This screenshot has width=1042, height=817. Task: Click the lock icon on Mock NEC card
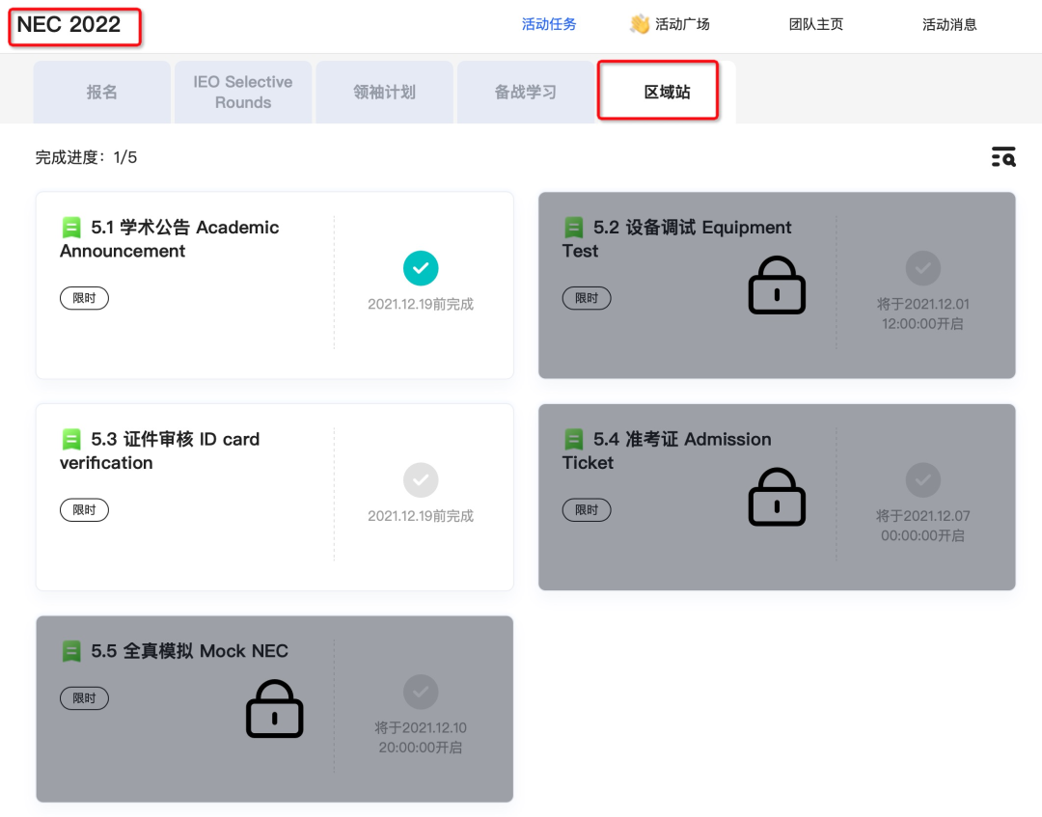(x=274, y=709)
